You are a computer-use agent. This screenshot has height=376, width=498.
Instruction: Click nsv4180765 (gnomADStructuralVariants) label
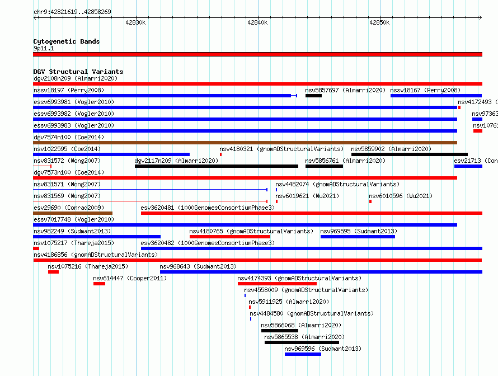tap(251, 231)
